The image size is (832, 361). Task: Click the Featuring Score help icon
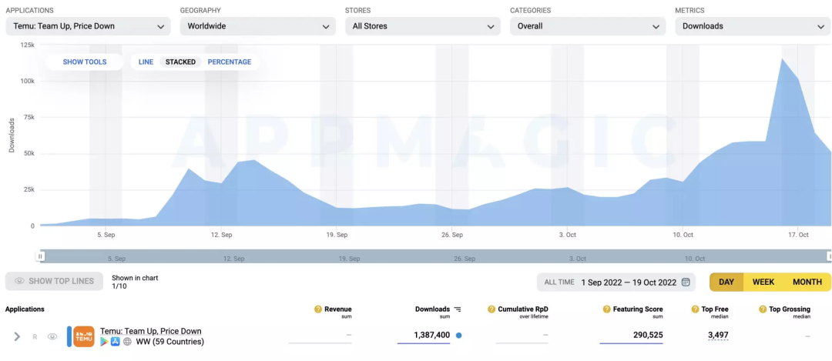tap(606, 309)
